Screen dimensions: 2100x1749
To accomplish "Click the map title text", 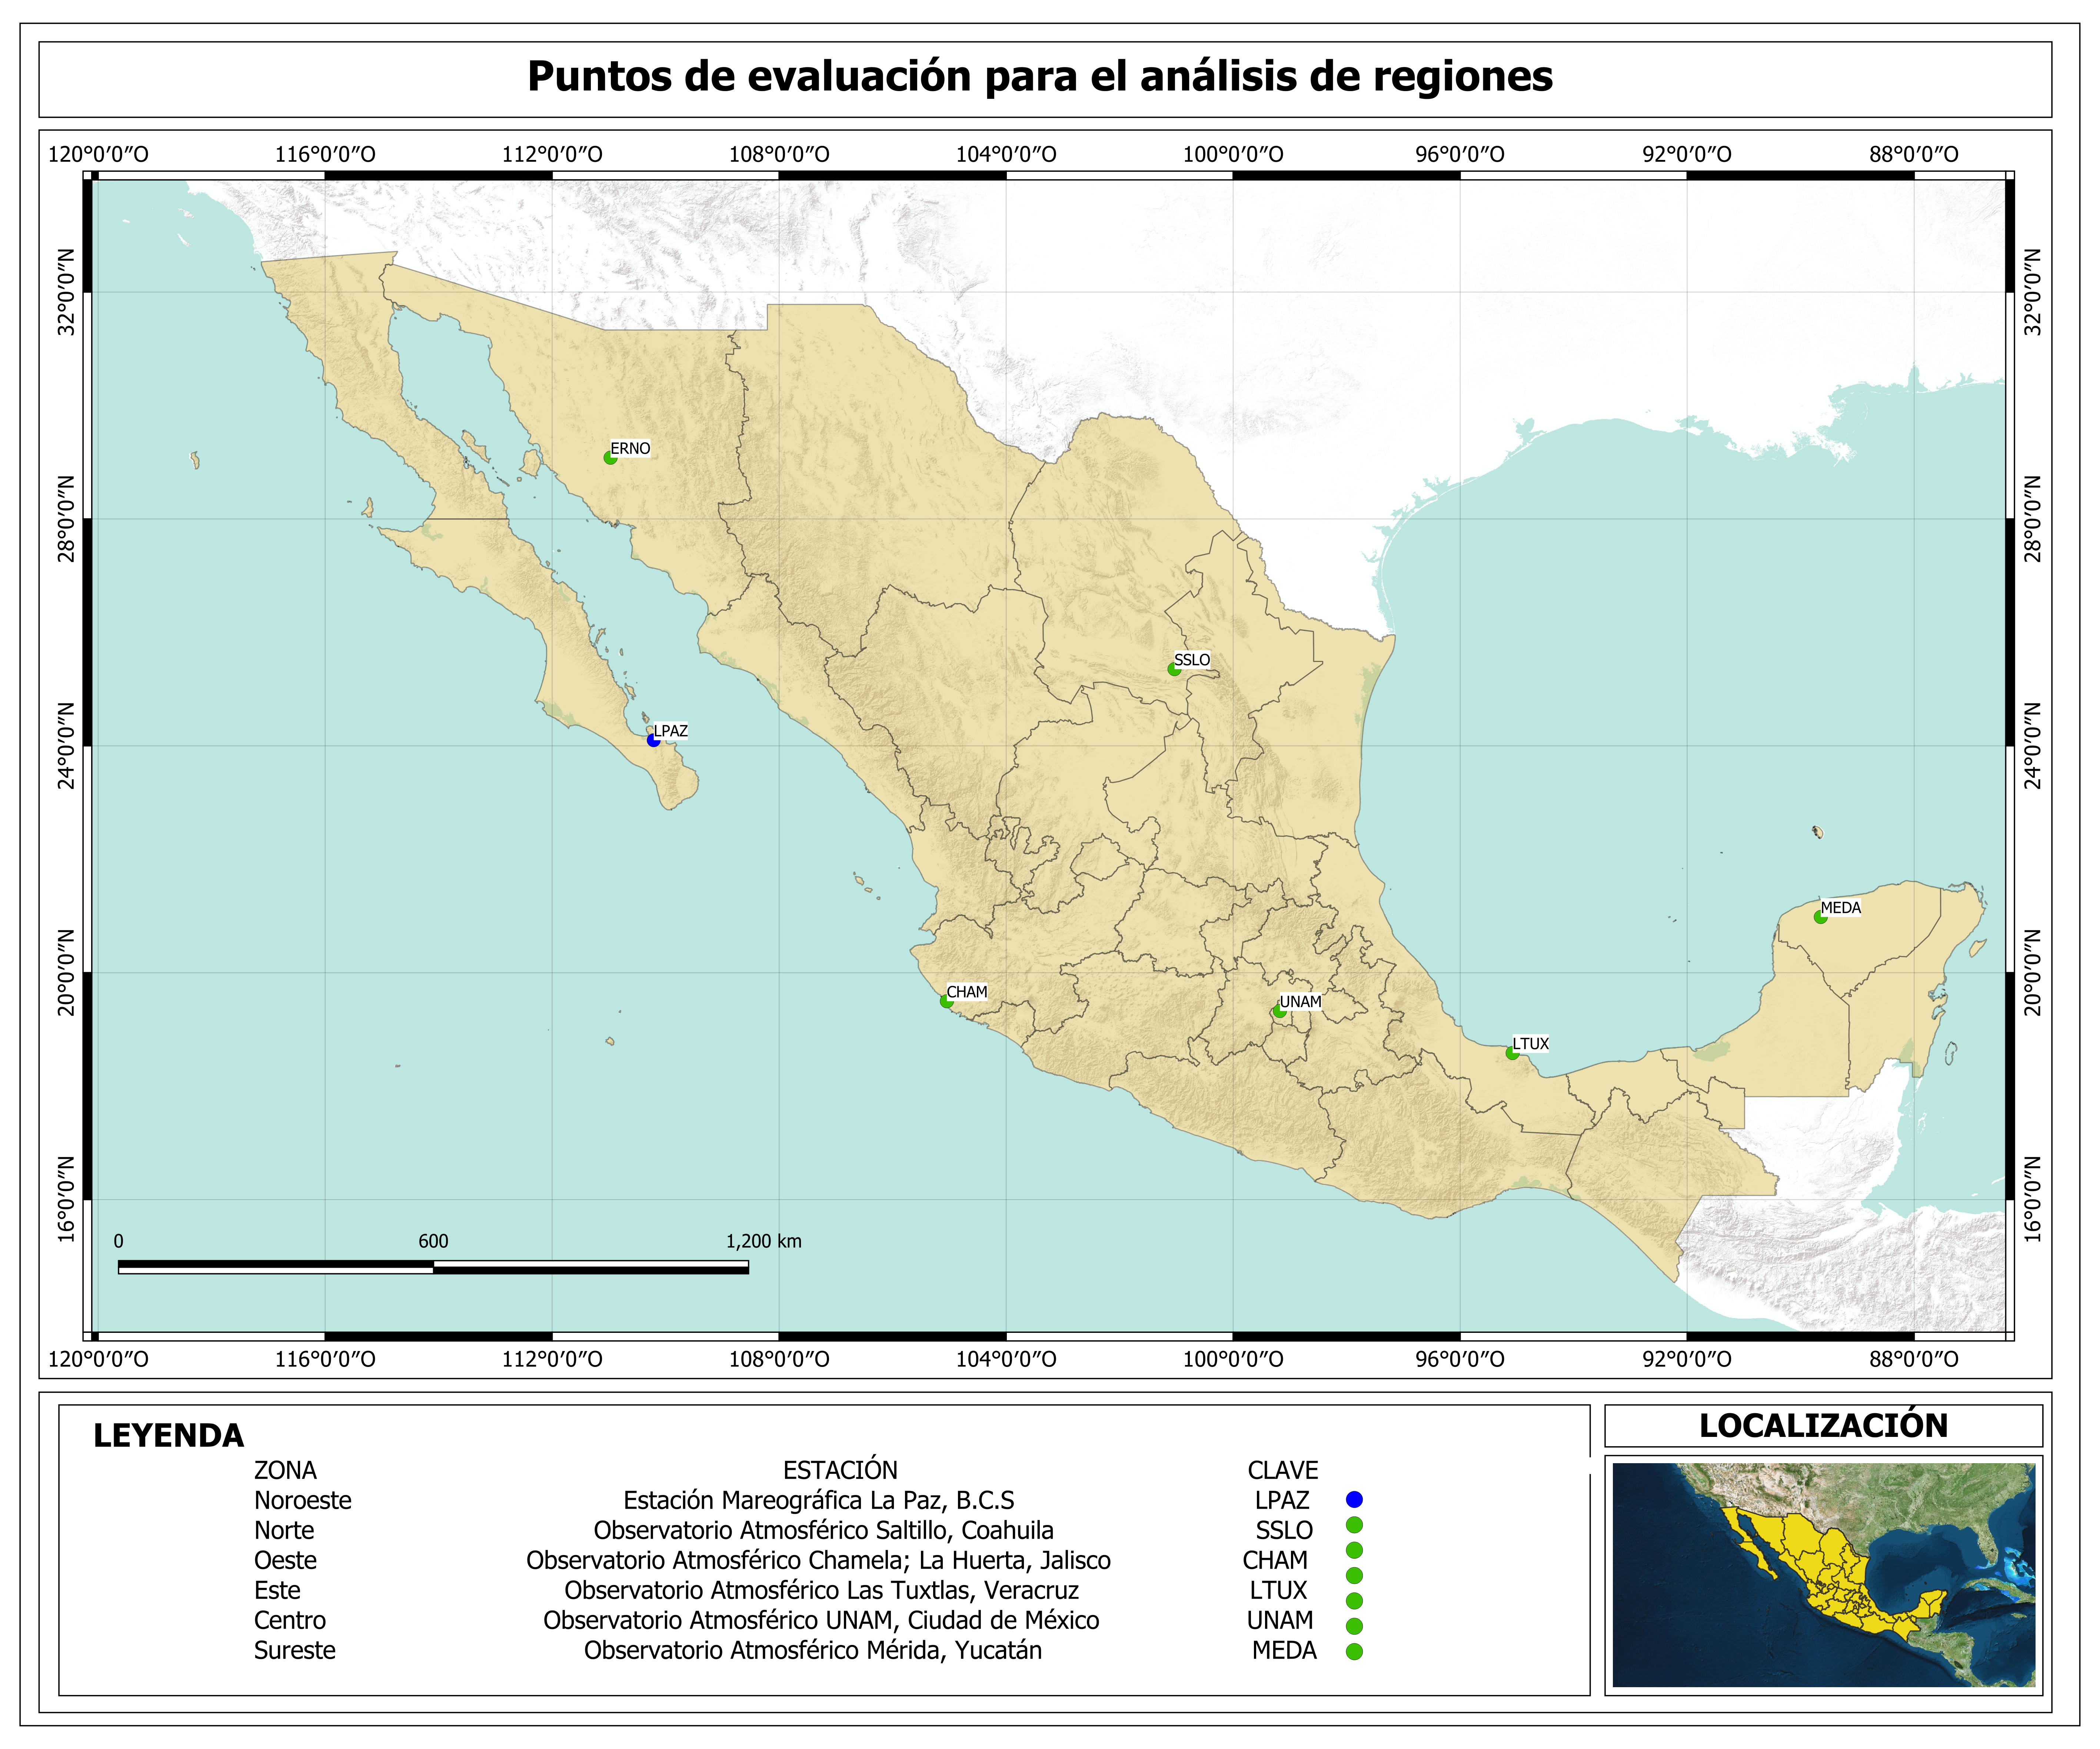I will (1040, 77).
